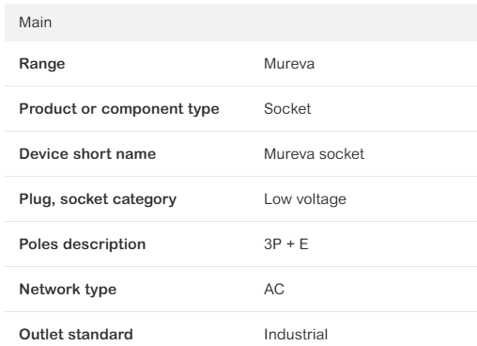Click the Device short name row
The height and width of the screenshot is (346, 477).
click(240, 154)
